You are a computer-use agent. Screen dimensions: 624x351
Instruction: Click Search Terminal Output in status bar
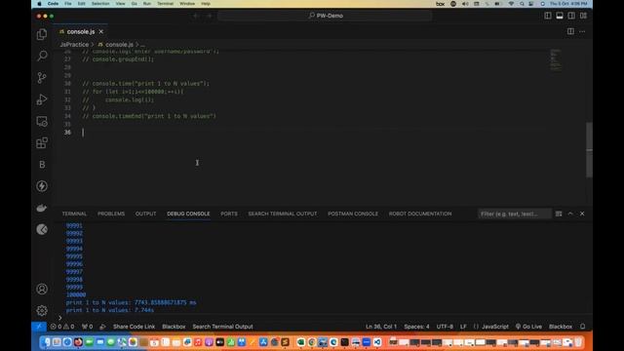[x=222, y=327]
